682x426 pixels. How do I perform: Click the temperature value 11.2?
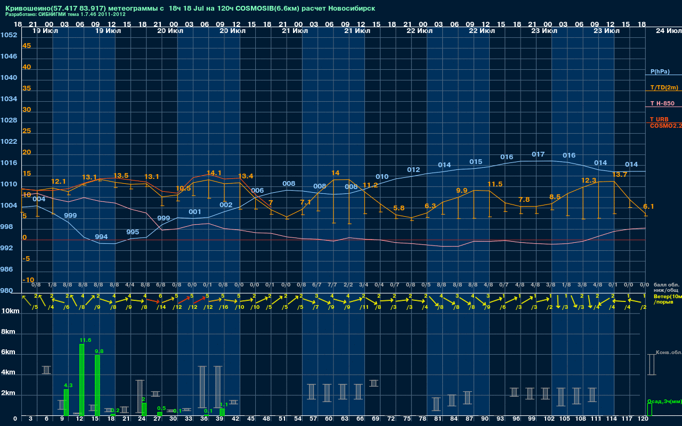pyautogui.click(x=370, y=185)
